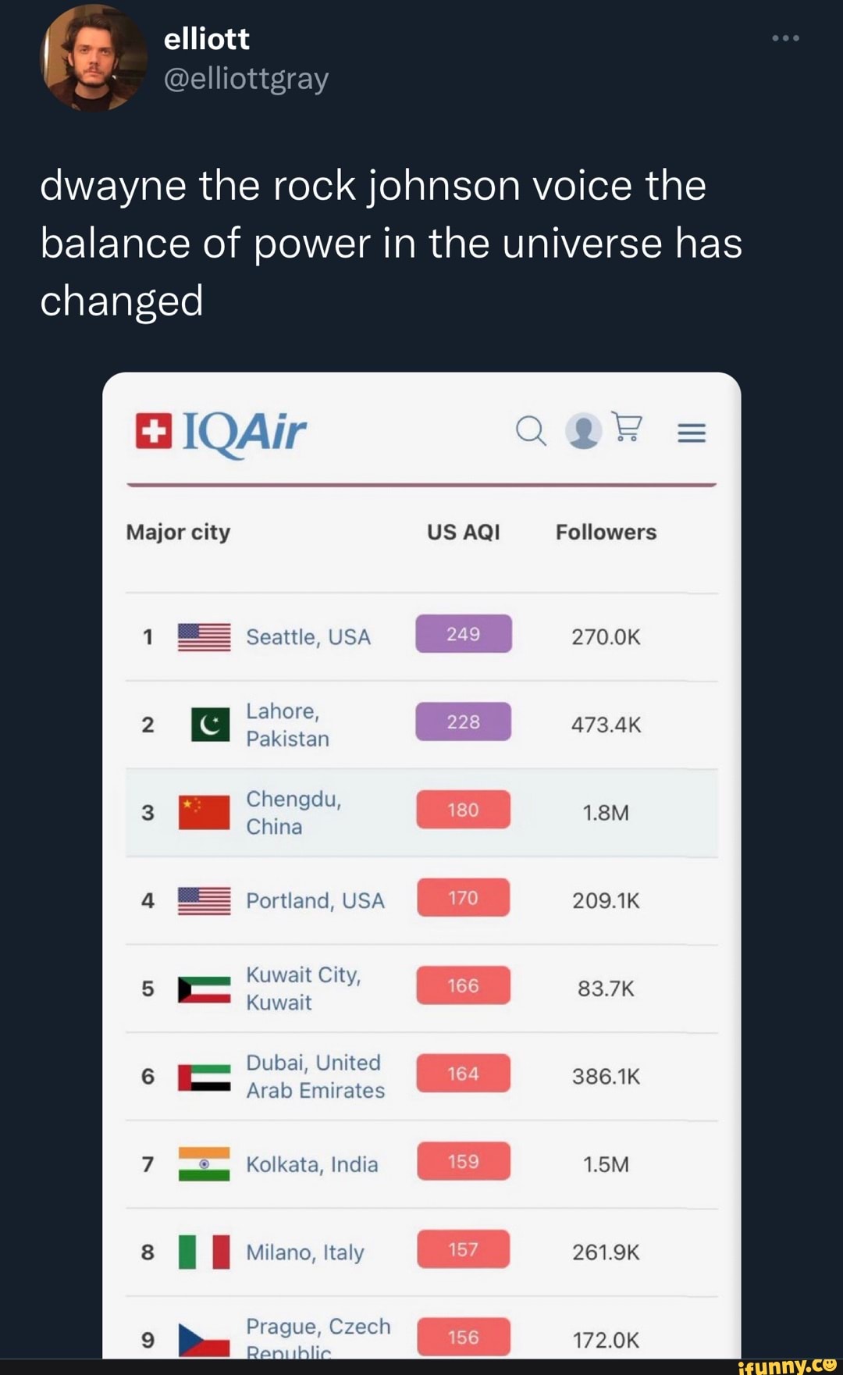This screenshot has width=843, height=1375.
Task: Click the Followers column header
Action: [606, 533]
